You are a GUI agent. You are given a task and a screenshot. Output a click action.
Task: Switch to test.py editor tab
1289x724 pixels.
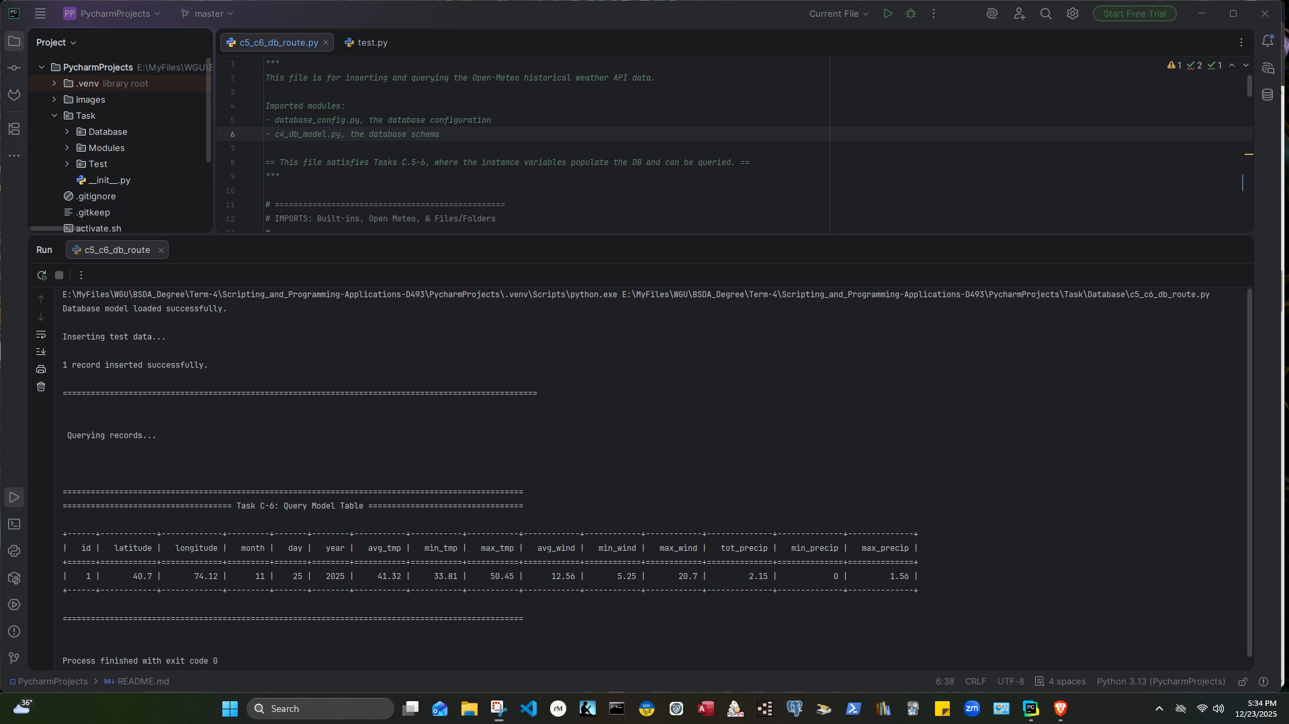(366, 42)
